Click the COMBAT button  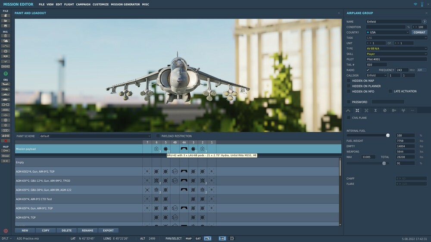419,32
